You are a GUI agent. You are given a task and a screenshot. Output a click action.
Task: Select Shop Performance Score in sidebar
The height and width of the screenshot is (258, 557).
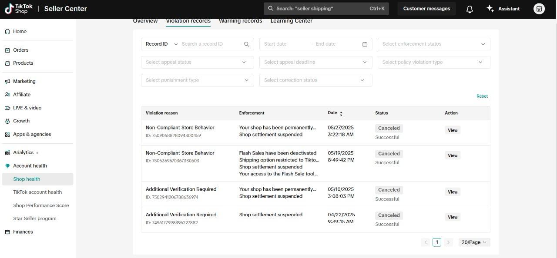click(x=41, y=205)
